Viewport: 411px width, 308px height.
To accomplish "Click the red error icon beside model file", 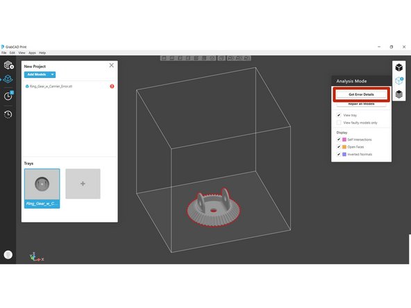I will pos(112,86).
